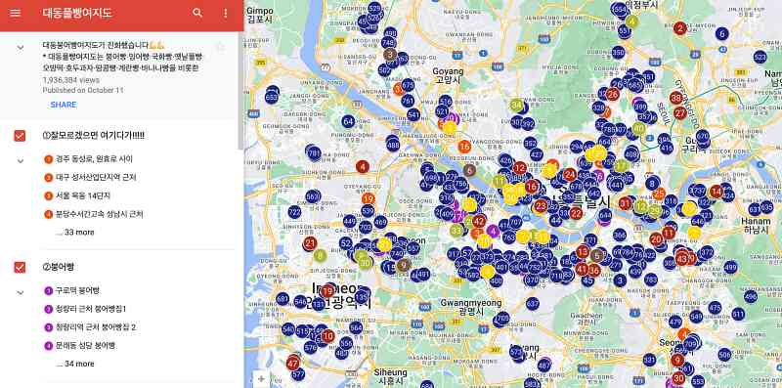Click red map marker 27

(679, 113)
